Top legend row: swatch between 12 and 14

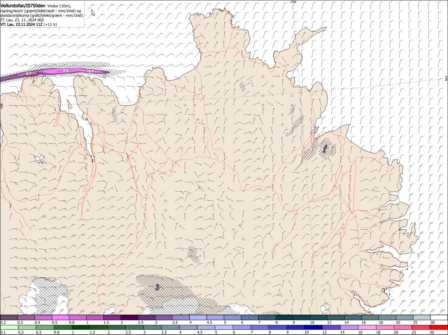(336, 317)
